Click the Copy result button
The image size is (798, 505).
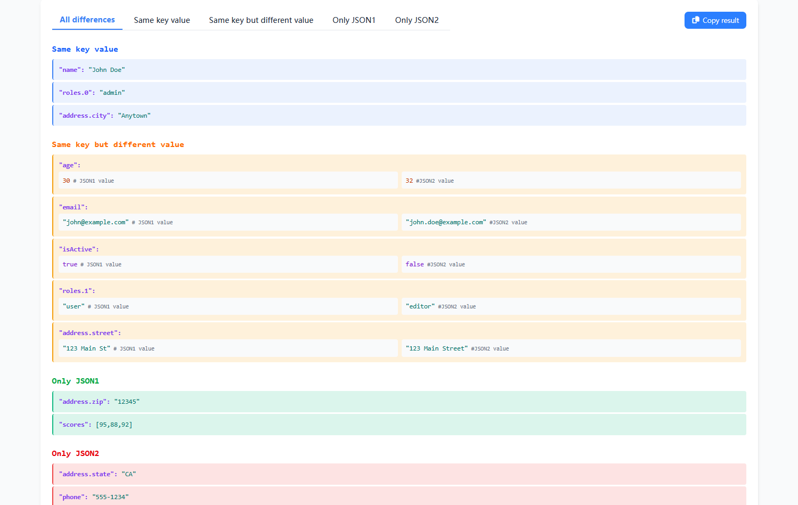(x=715, y=20)
